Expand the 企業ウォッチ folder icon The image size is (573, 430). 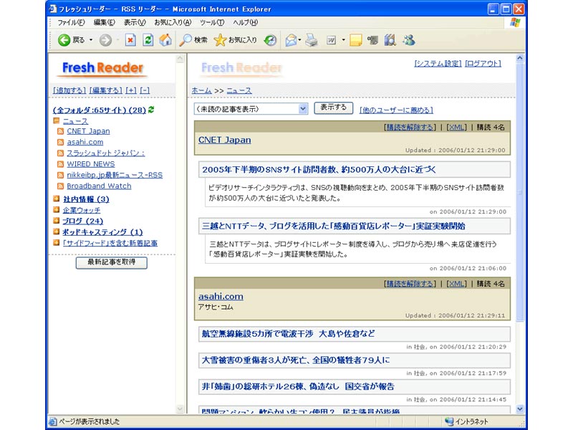(x=57, y=209)
